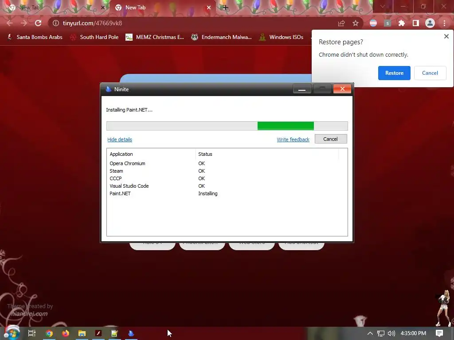Open network icon in system tray
454x340 pixels.
click(x=381, y=333)
